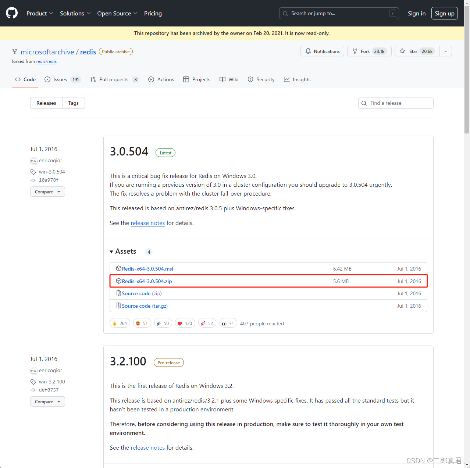Download Redis-x64-3.0.504.msi
This screenshot has height=468, width=470.
(x=147, y=269)
